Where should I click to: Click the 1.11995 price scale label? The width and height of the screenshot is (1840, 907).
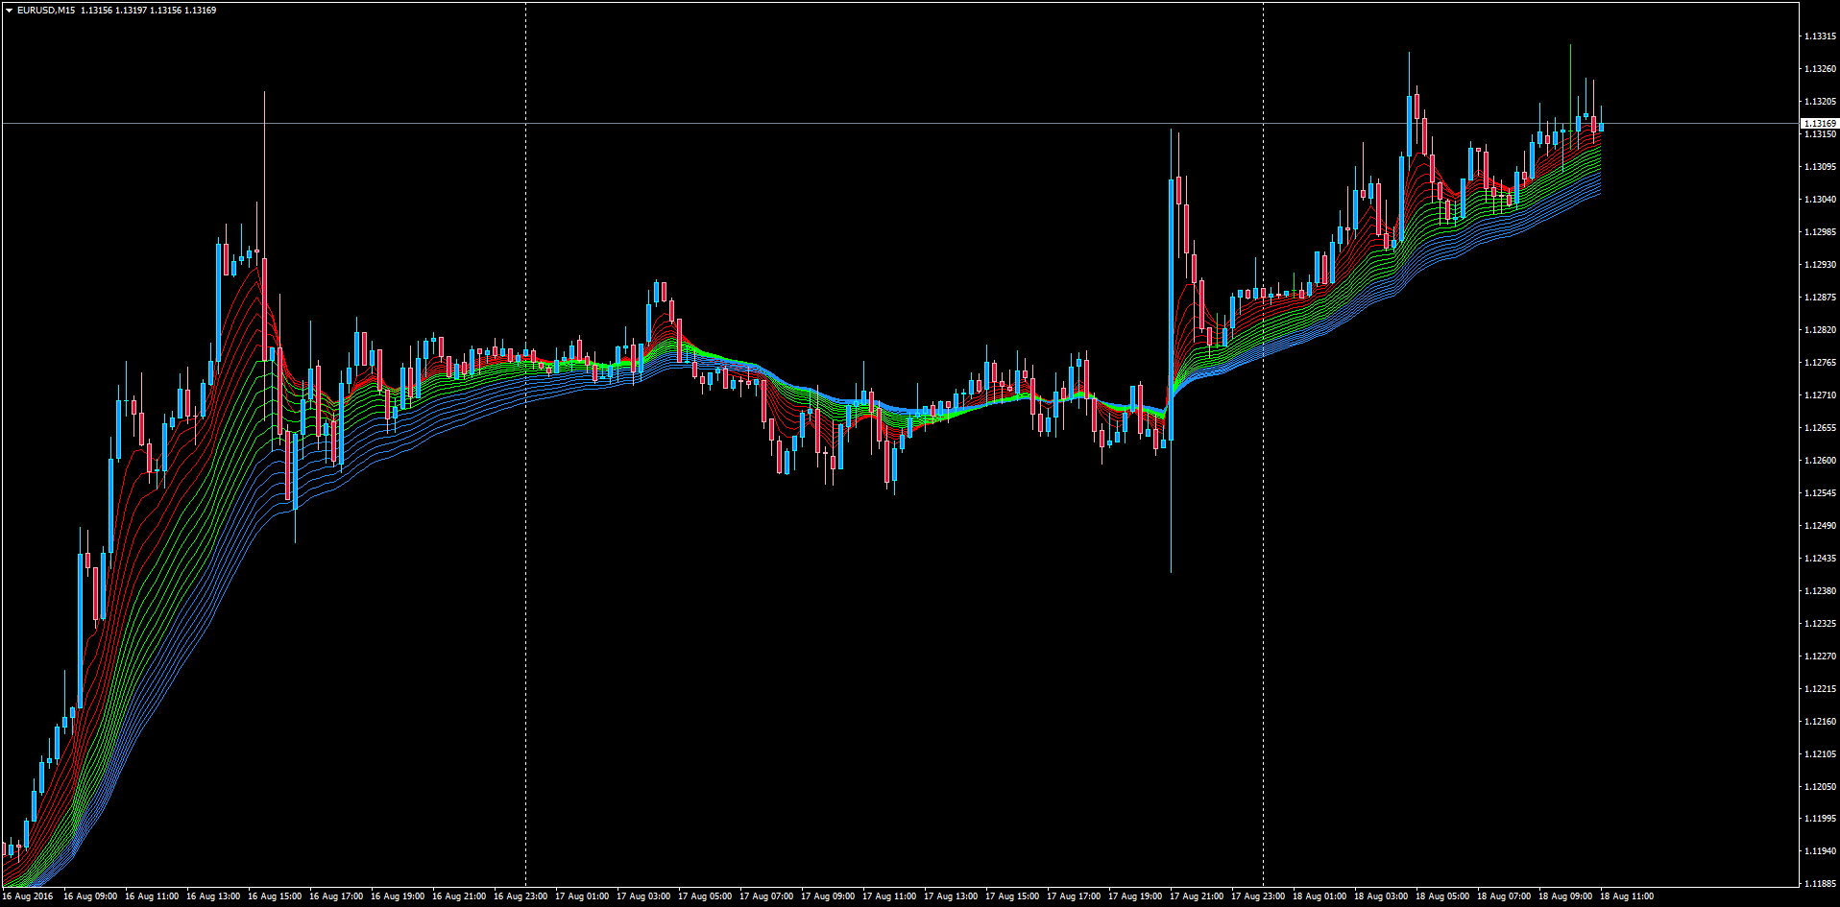pos(1821,819)
